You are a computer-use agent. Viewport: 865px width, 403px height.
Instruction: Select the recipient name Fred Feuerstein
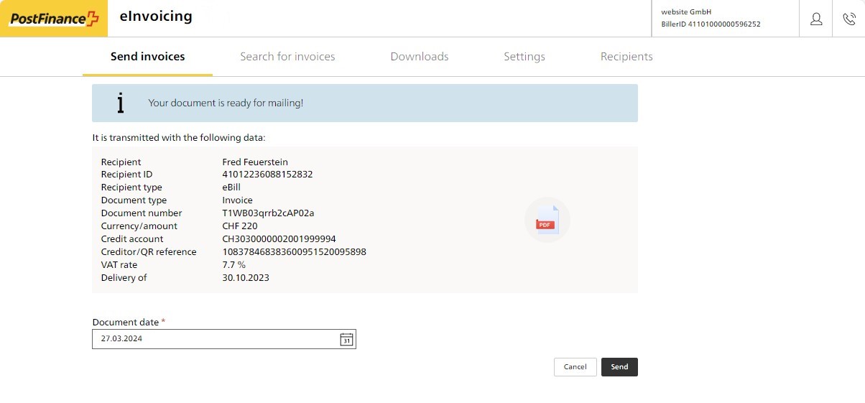pos(255,162)
